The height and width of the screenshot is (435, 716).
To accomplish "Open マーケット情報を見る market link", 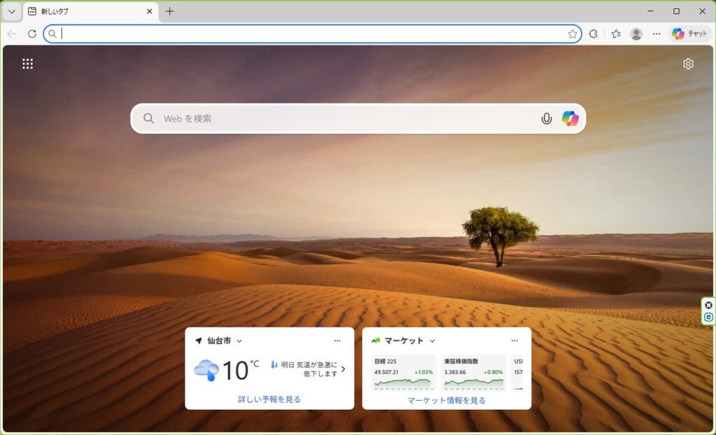I will click(446, 399).
